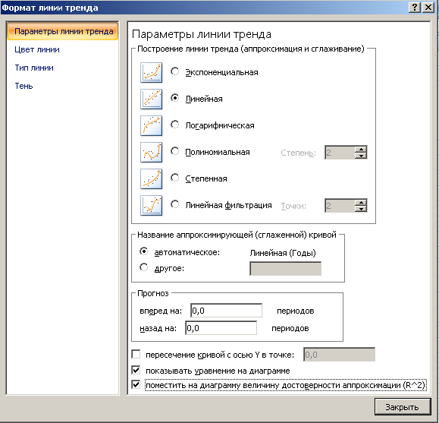439x423 pixels.
Task: Click the Прогноз group label
Action: pos(153,293)
